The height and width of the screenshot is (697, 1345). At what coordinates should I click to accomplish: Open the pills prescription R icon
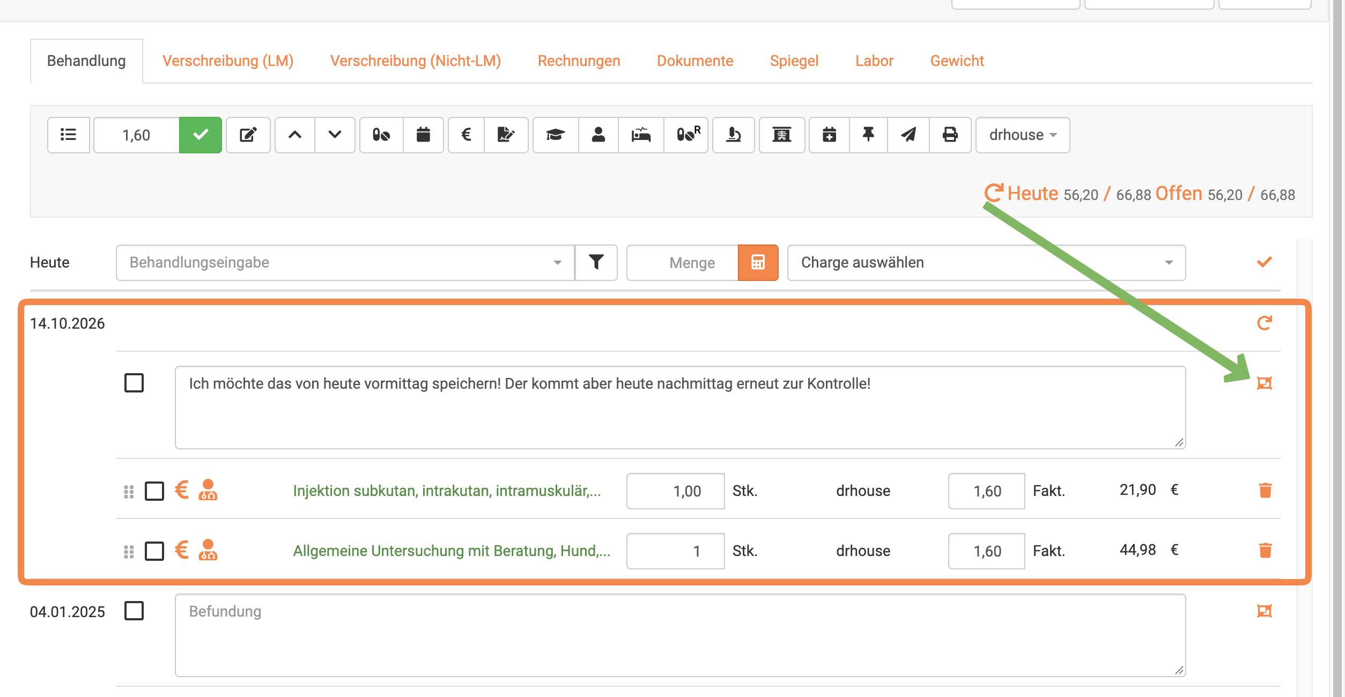(686, 135)
